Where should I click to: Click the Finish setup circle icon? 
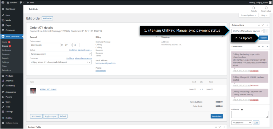266,8
